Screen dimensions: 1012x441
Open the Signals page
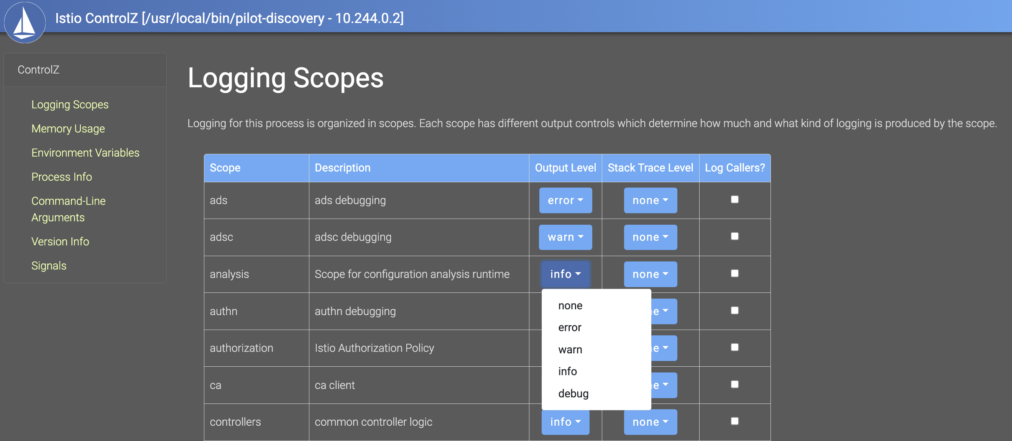click(49, 265)
